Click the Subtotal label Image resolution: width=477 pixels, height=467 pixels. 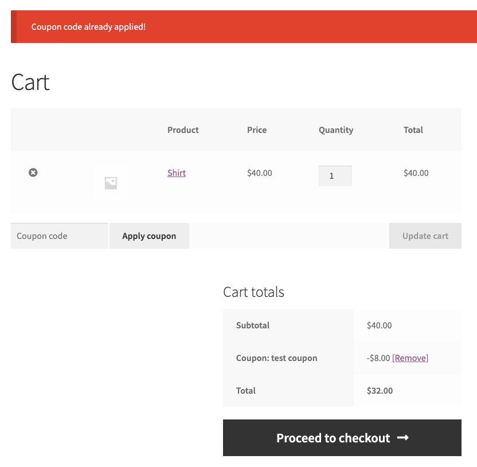[253, 325]
